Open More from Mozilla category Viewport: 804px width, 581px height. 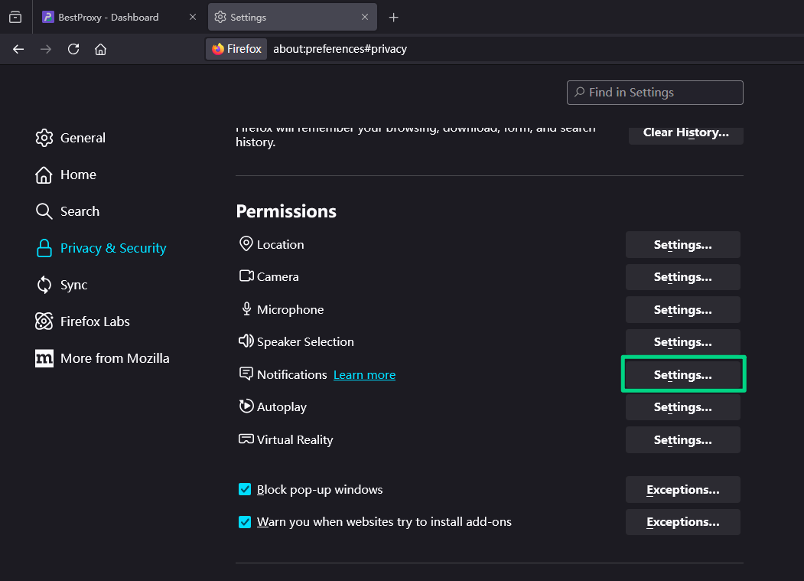point(102,358)
